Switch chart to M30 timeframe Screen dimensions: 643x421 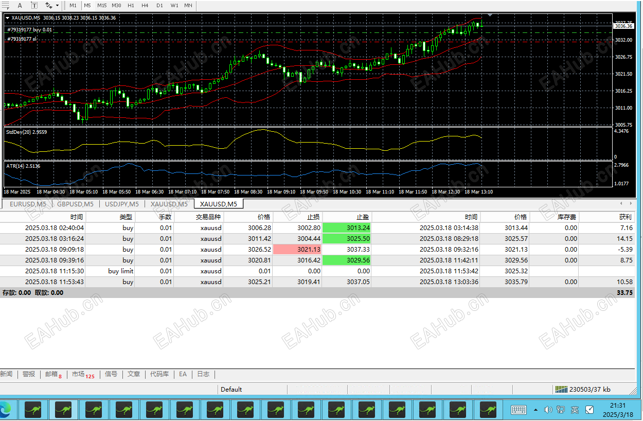[116, 5]
